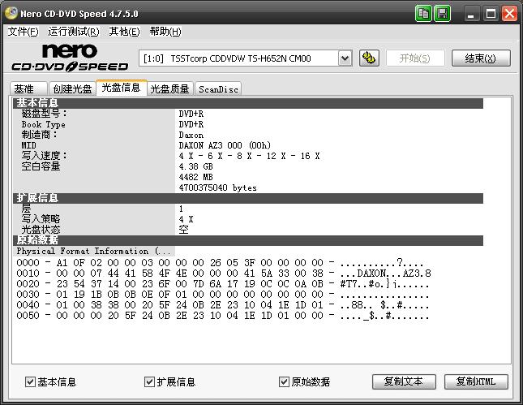
Task: Click the hex data row 0050
Action: (x=222, y=316)
